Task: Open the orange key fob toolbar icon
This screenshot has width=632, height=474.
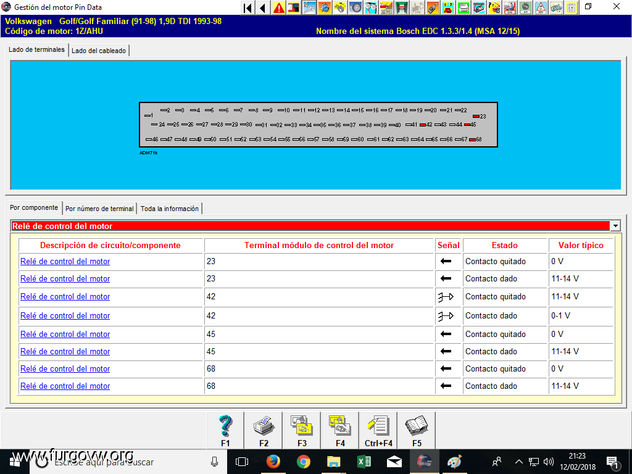Action: tap(433, 7)
